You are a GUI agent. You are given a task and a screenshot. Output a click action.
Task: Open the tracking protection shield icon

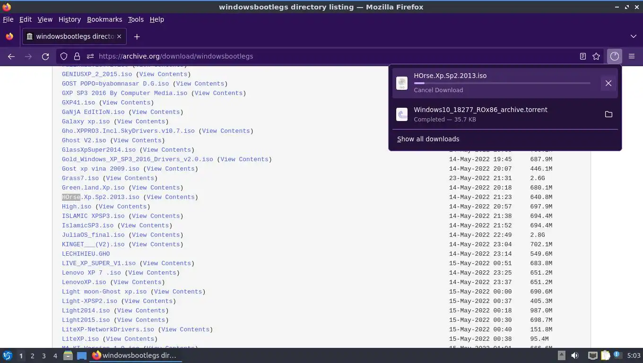(64, 56)
